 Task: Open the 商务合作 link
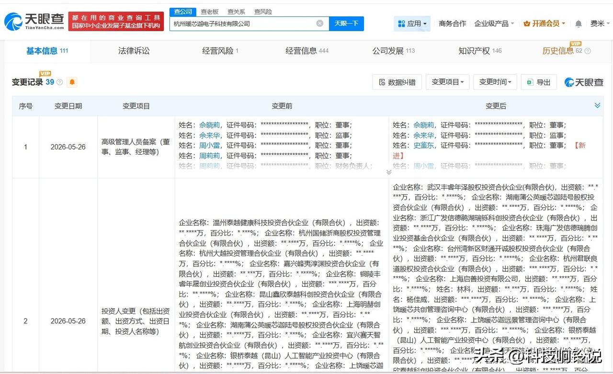coord(452,23)
